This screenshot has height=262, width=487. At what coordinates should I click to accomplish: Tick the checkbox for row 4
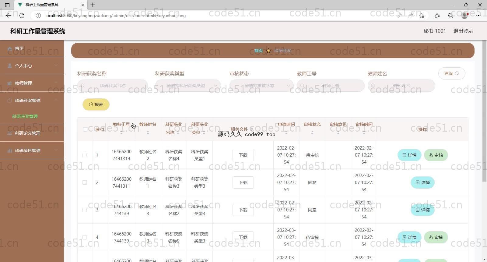coord(85,237)
